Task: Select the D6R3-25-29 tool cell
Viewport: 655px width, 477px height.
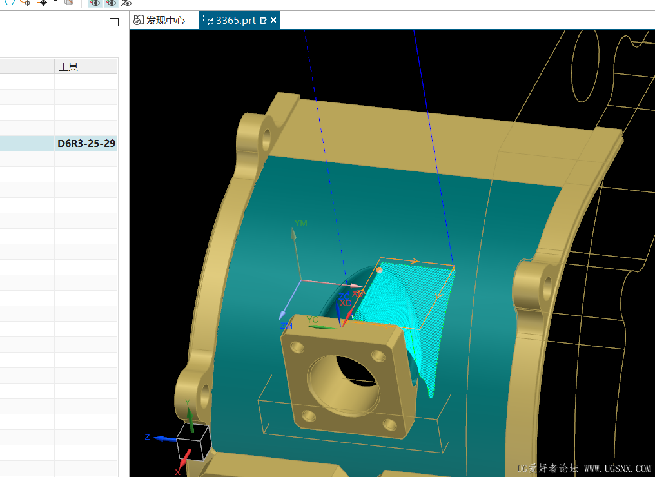Action: tap(86, 143)
